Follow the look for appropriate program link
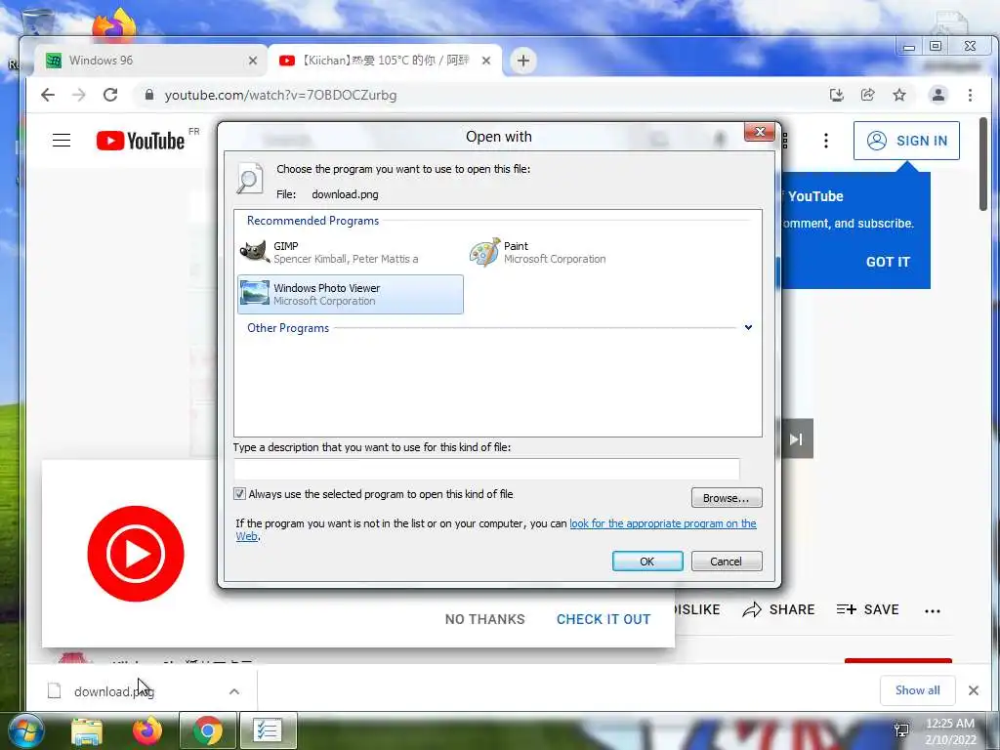1000x750 pixels. pos(663,523)
